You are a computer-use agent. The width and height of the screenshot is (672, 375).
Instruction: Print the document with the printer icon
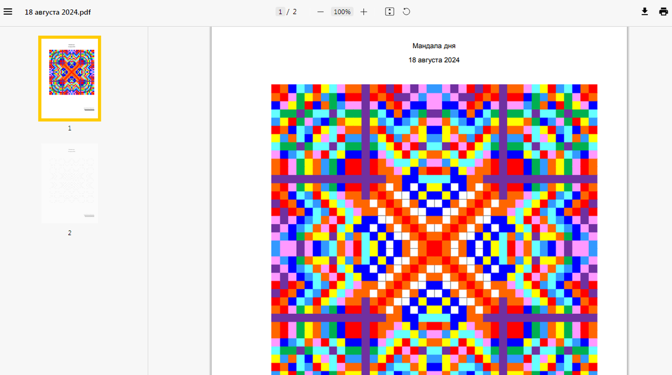663,12
